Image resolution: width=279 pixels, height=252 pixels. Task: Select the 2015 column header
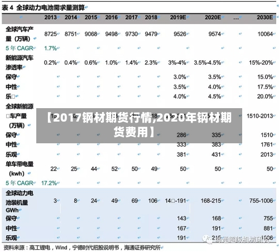point(91,17)
